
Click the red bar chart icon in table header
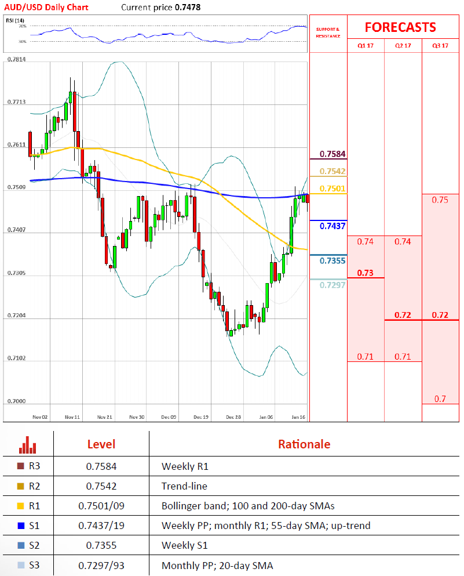tap(27, 445)
